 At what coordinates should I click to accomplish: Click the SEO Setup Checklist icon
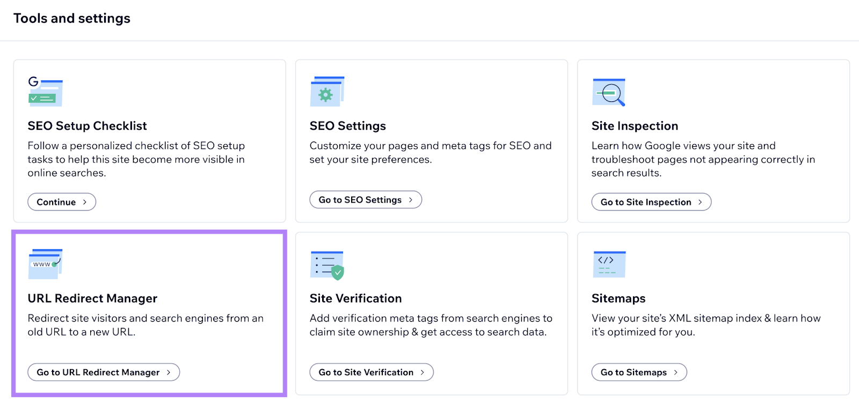point(45,92)
